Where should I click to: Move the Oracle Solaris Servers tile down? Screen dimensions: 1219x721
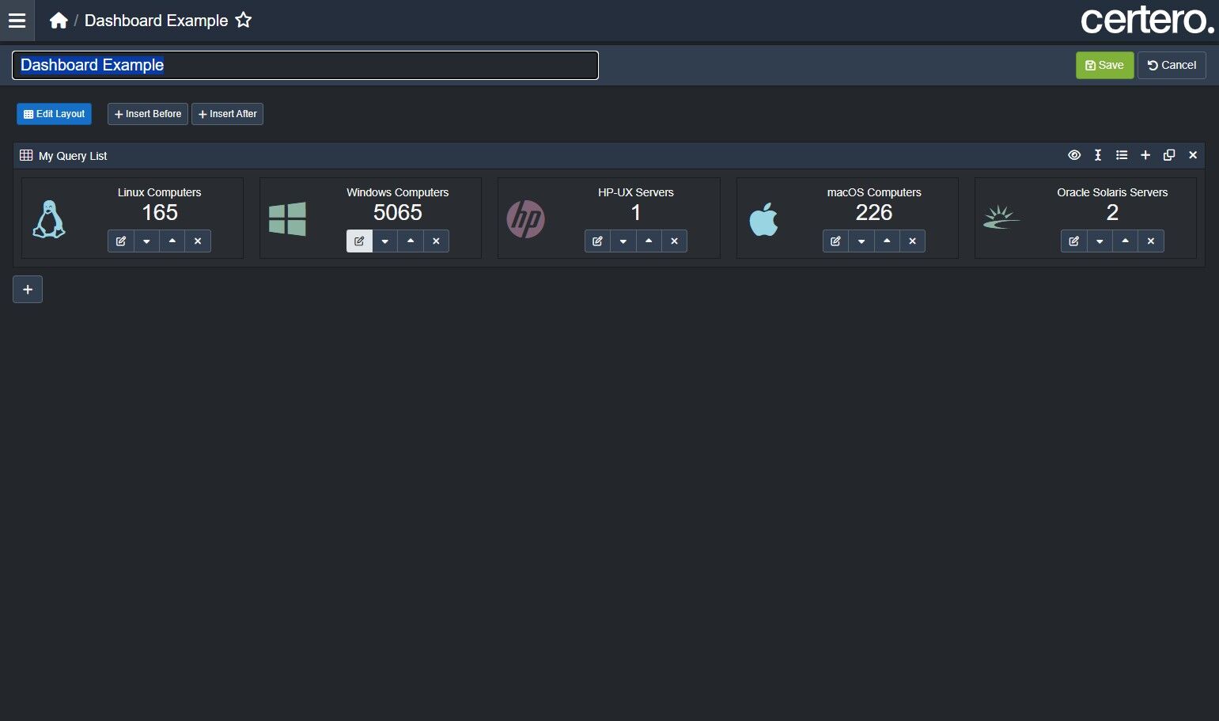[x=1100, y=241]
